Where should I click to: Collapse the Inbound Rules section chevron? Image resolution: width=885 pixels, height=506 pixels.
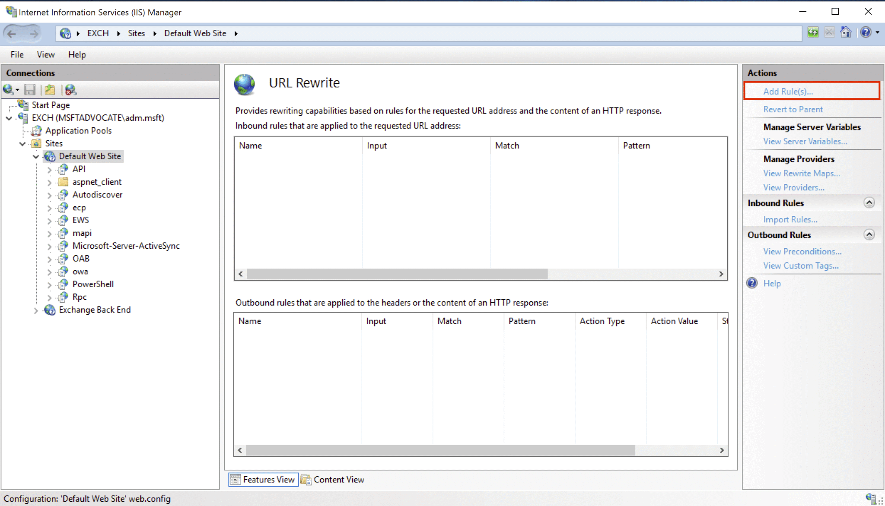[869, 202]
